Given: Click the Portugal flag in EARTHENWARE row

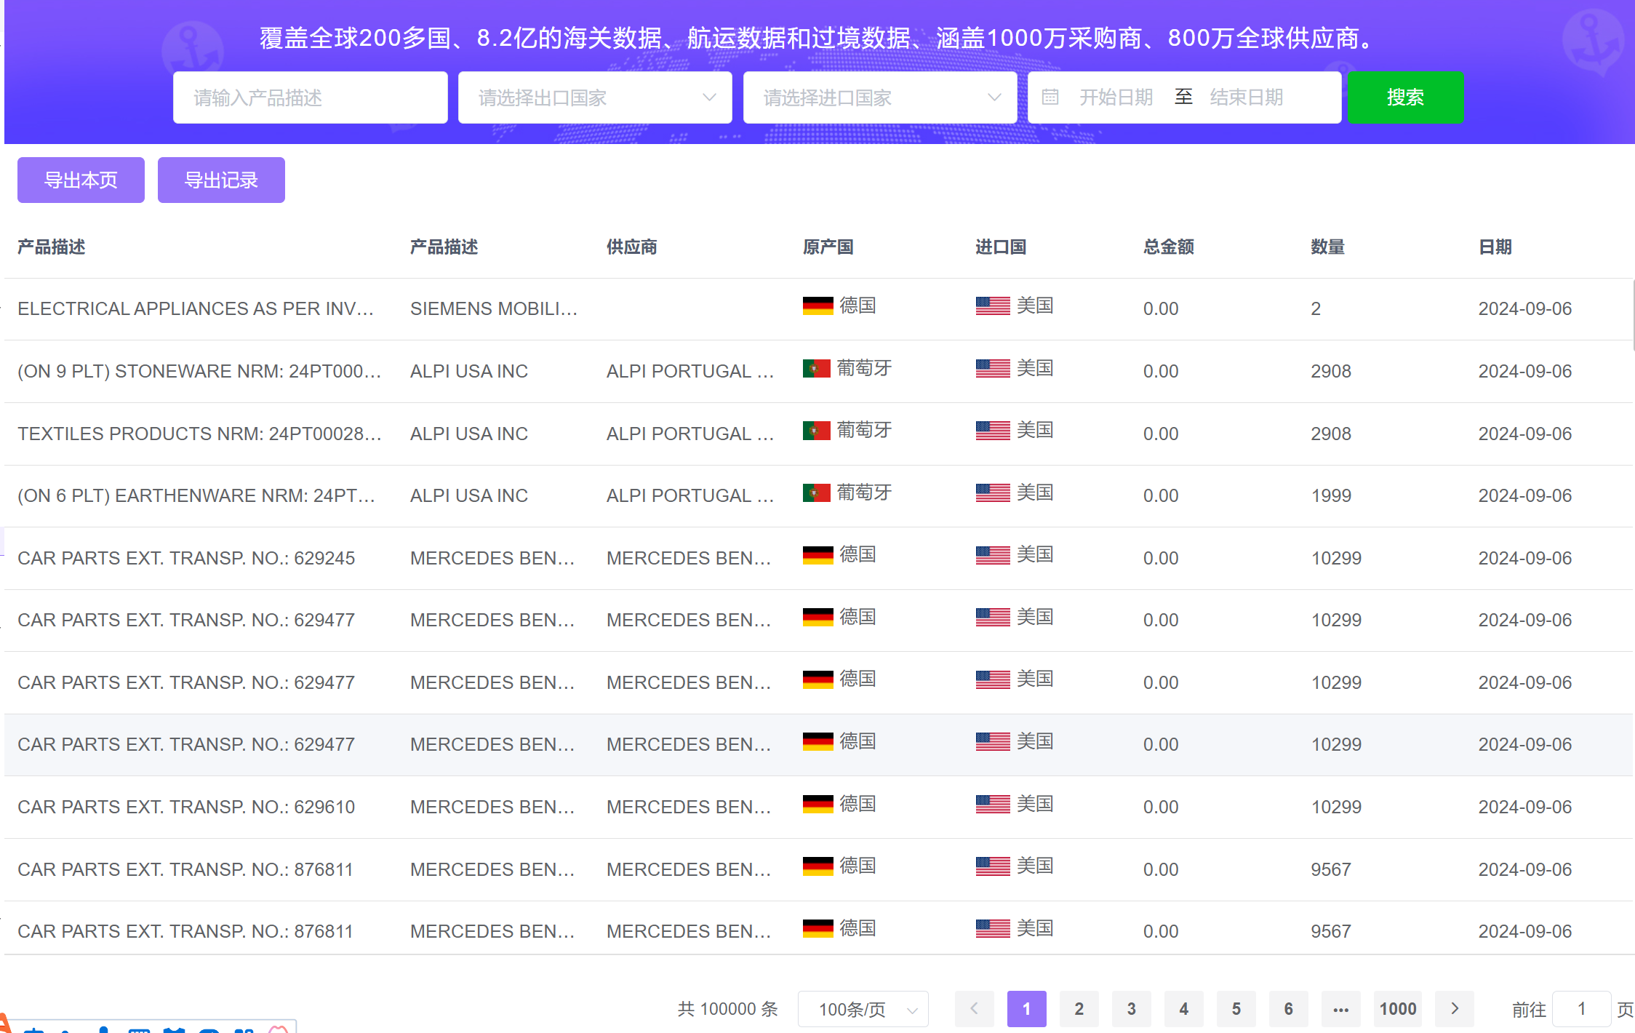Looking at the screenshot, I should pos(817,493).
